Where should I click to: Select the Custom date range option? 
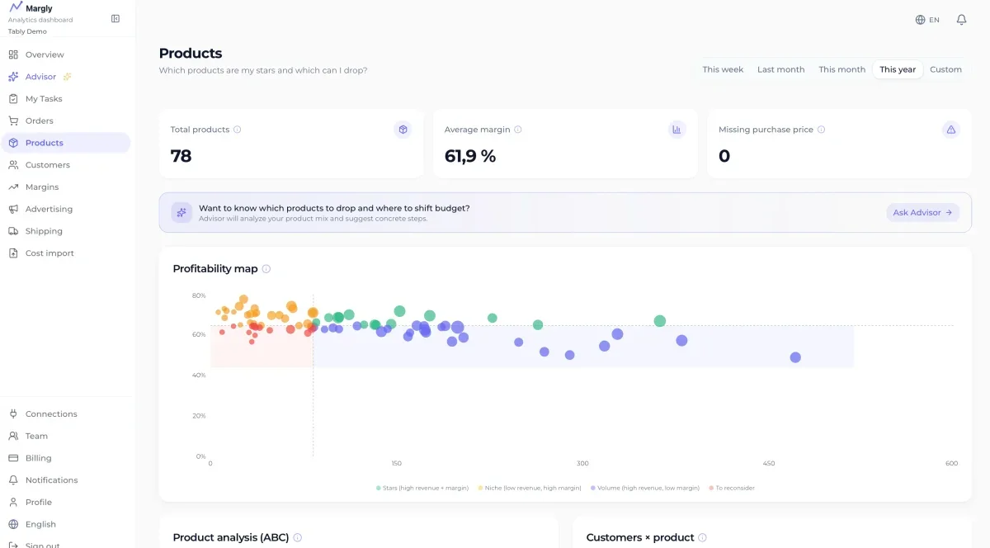(x=945, y=69)
